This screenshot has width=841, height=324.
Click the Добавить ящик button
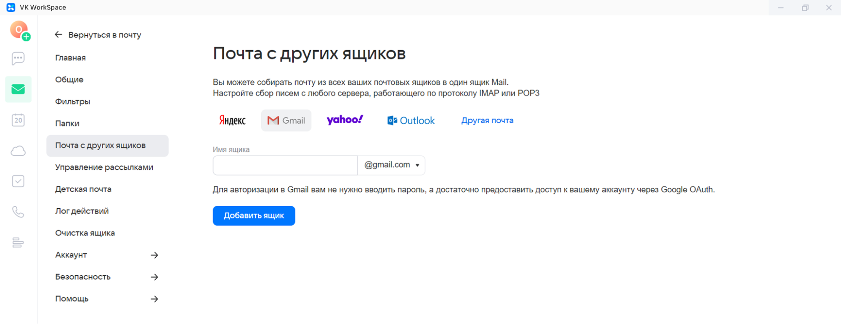254,215
